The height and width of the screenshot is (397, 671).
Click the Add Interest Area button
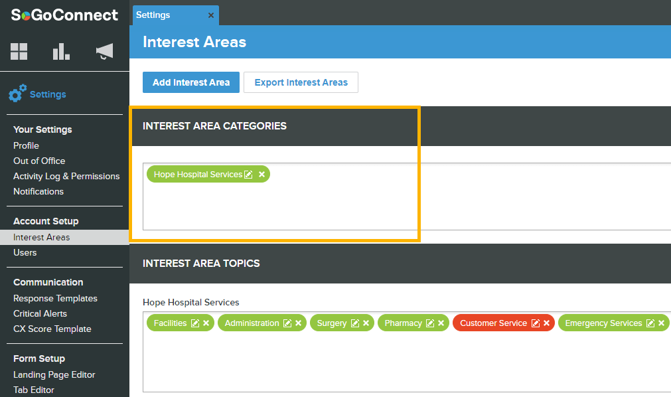191,82
